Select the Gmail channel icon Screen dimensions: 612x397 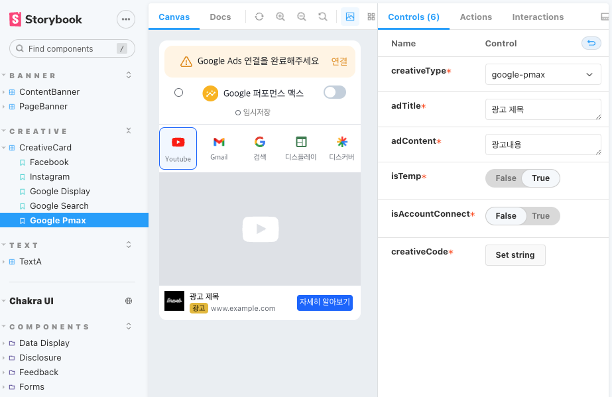[219, 142]
